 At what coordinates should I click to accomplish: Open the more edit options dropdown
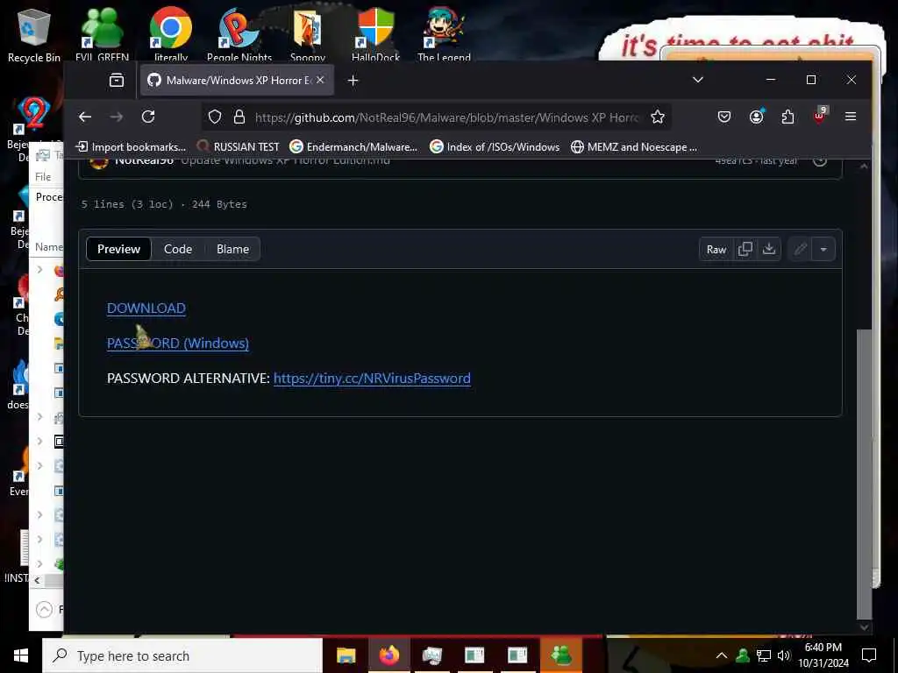point(823,249)
